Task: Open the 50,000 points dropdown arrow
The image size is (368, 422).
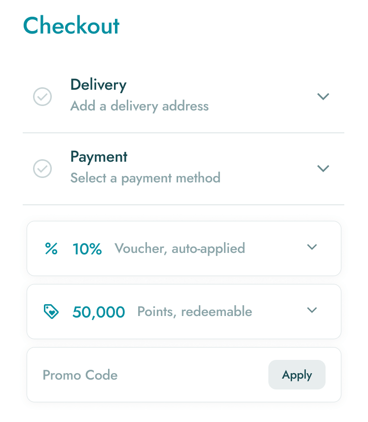Action: 312,311
